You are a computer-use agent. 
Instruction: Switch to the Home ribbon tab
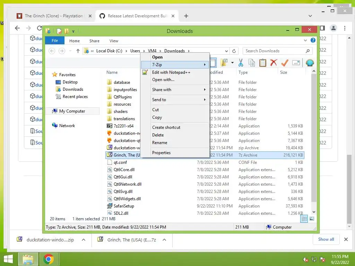(75, 41)
